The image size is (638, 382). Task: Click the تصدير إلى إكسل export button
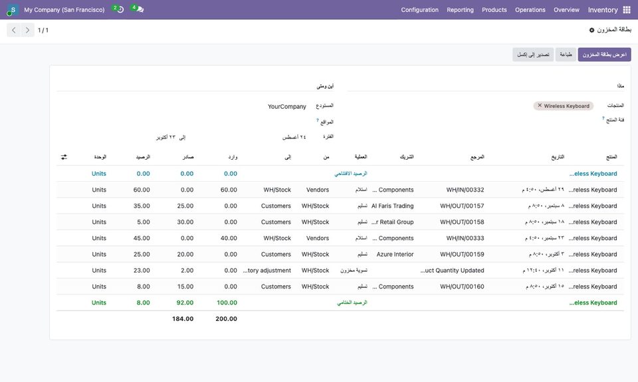(x=533, y=54)
